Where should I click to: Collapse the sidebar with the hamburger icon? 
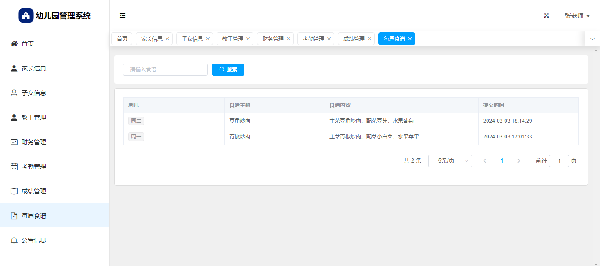(123, 16)
